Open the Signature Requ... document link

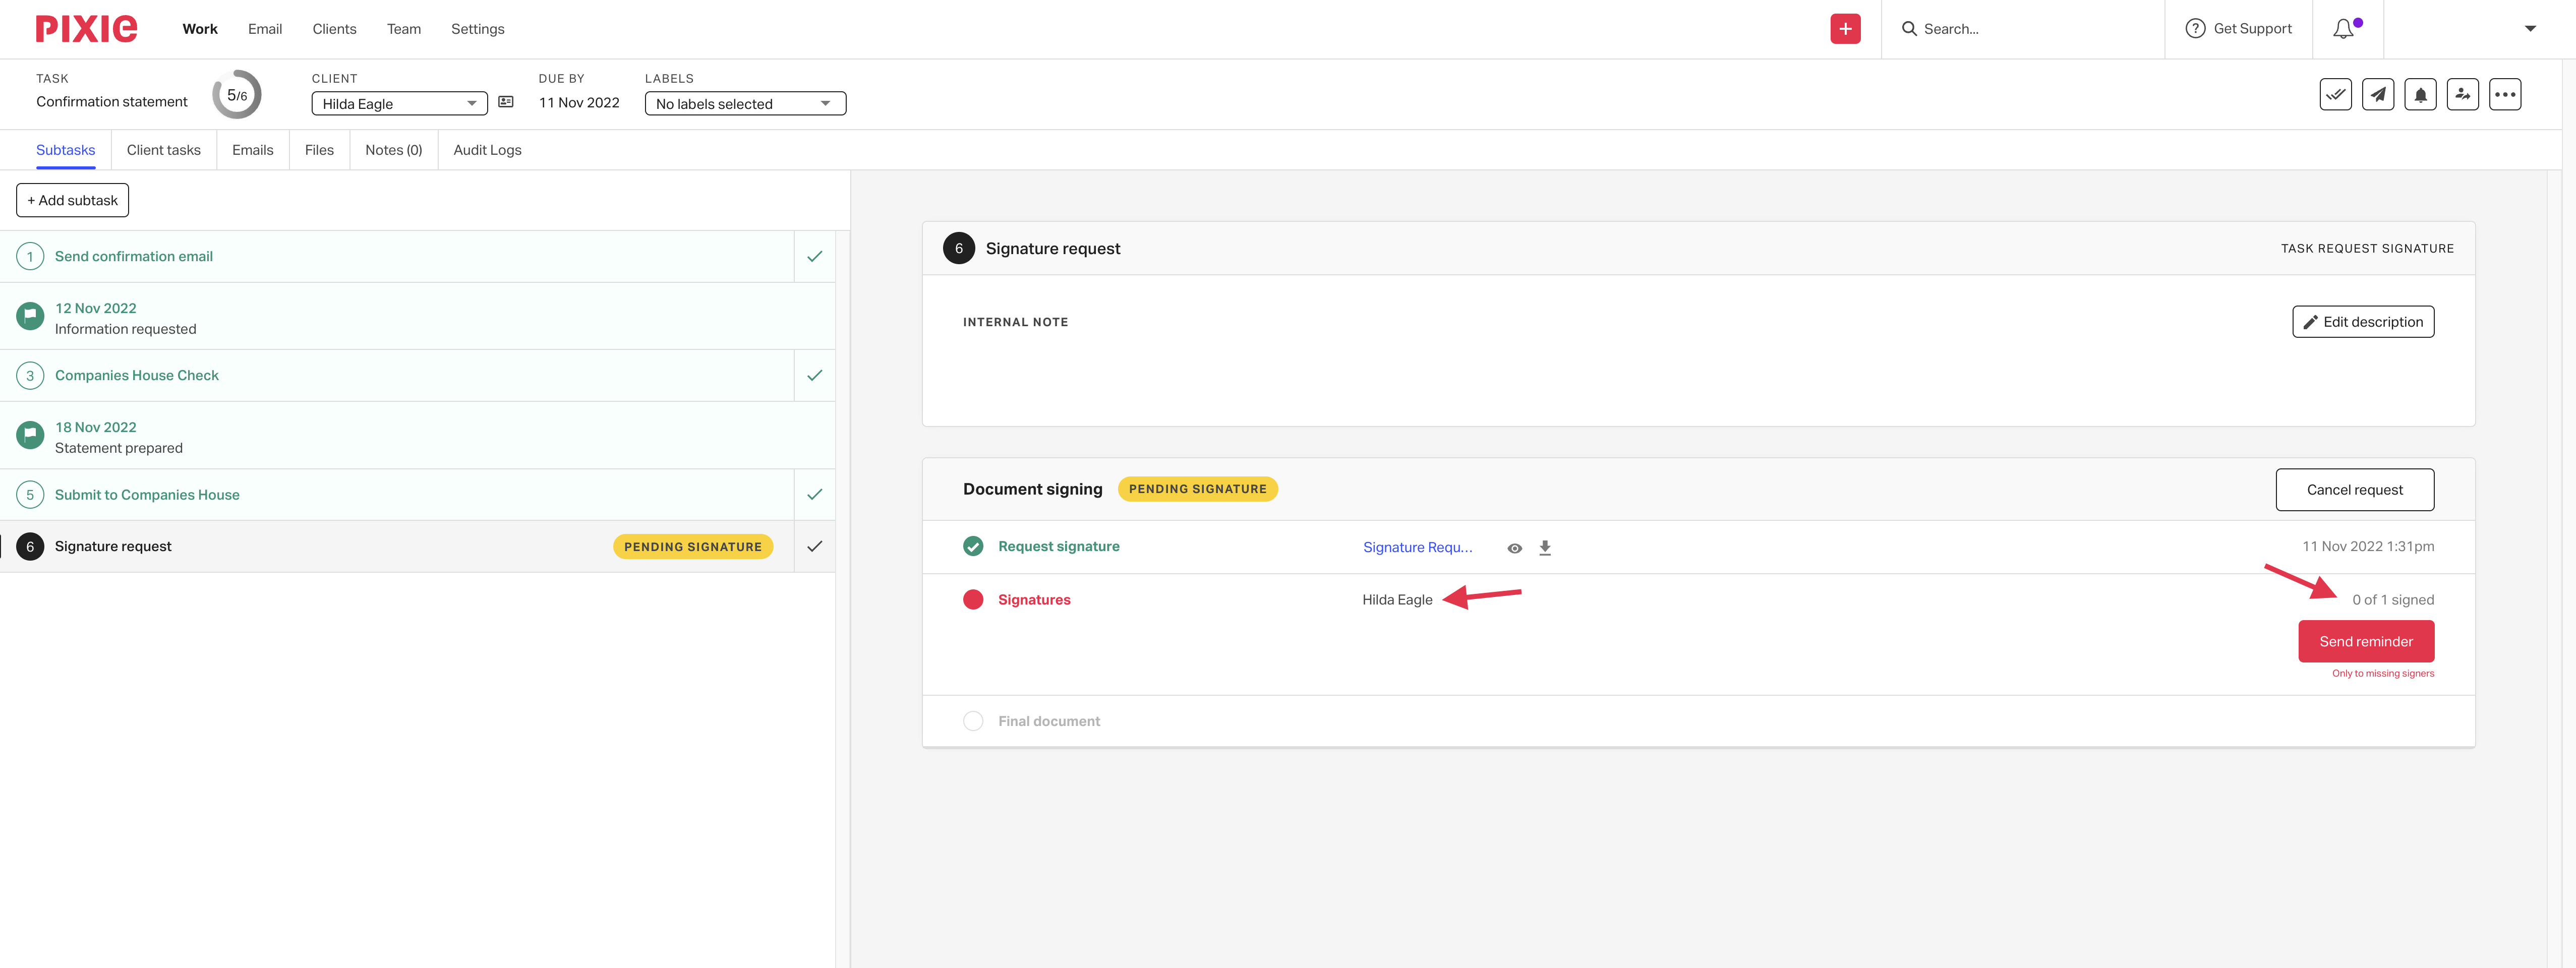[1417, 547]
